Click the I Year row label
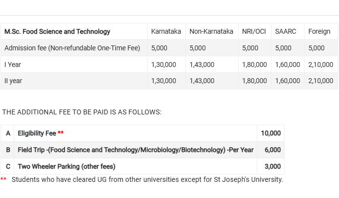 13,65
